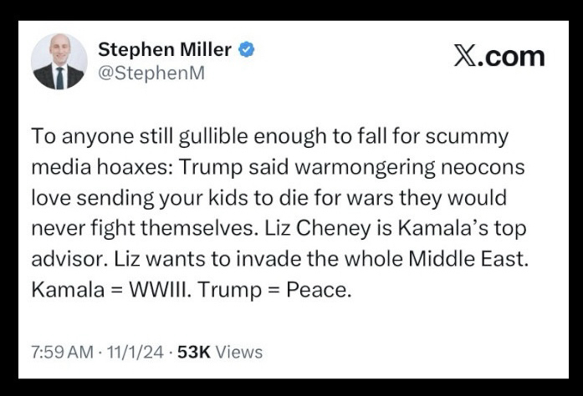Select the 11/1/24 post date
Screen dimensions: 583x396
[130, 352]
